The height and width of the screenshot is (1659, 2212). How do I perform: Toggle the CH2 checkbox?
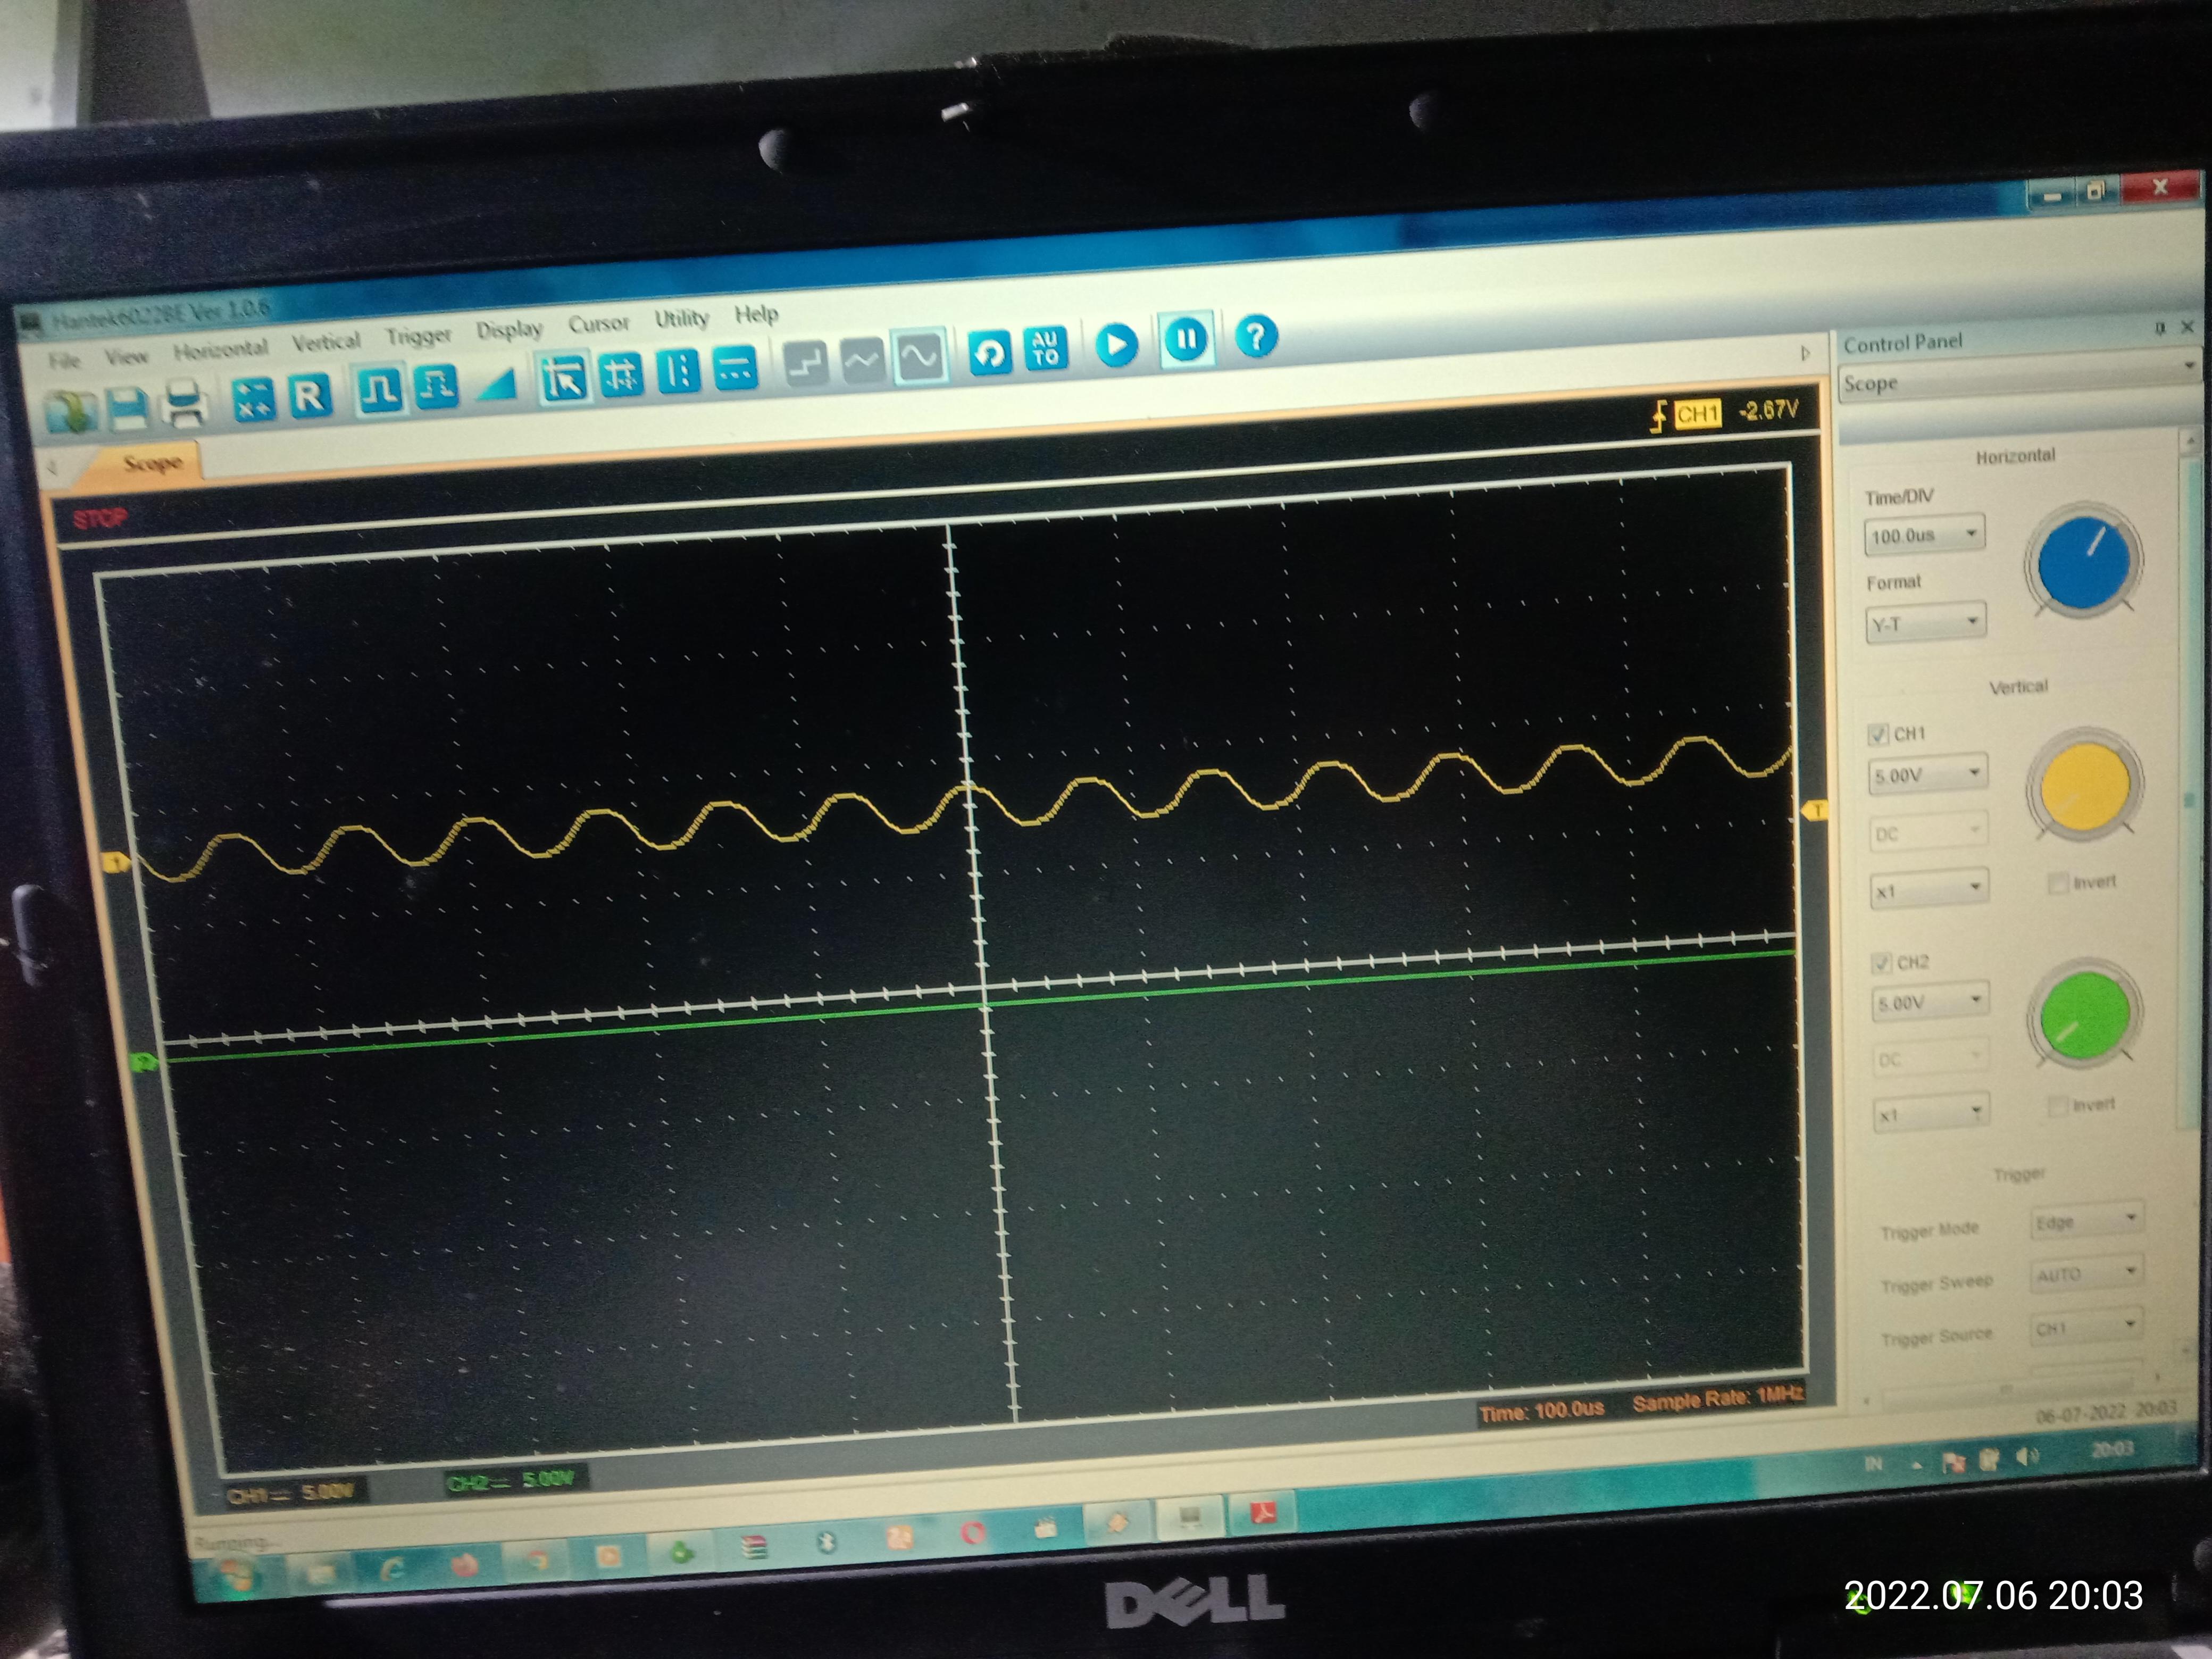click(x=1881, y=963)
